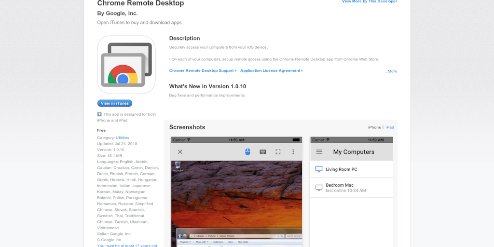Image resolution: width=494 pixels, height=247 pixels.
Task: Open the hamburger menu beside My Computers
Action: [x=319, y=152]
